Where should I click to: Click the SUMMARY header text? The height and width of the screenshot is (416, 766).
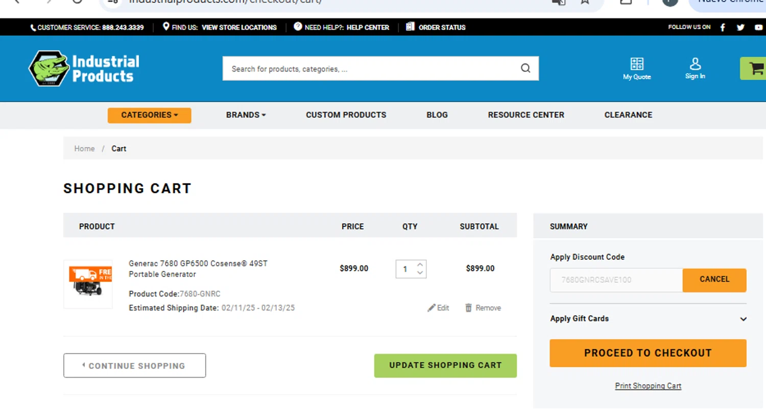click(x=568, y=226)
